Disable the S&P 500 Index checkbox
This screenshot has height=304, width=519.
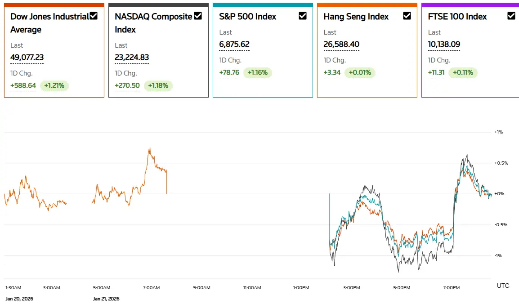click(303, 16)
